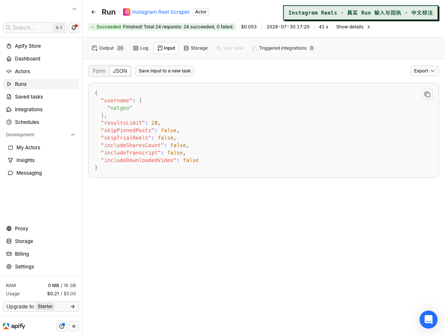This screenshot has height=336, width=445.
Task: Go to Dashboard in sidebar
Action: coord(41,59)
